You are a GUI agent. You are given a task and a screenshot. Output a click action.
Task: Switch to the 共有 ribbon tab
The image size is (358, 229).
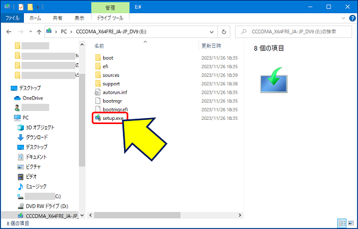pos(57,18)
